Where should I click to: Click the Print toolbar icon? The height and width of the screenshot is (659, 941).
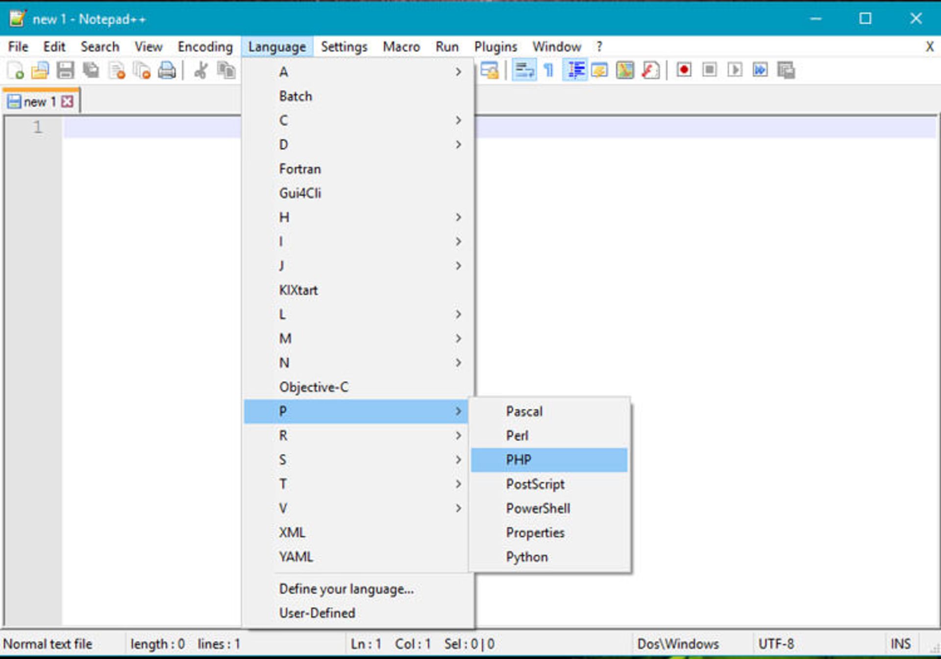[167, 71]
